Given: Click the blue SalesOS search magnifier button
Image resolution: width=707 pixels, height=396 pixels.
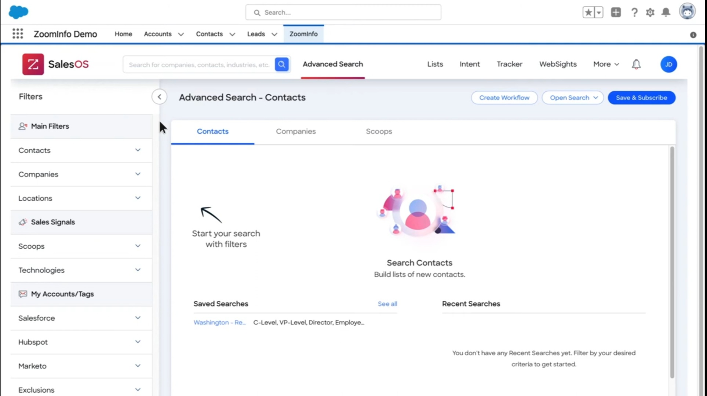Looking at the screenshot, I should [282, 65].
